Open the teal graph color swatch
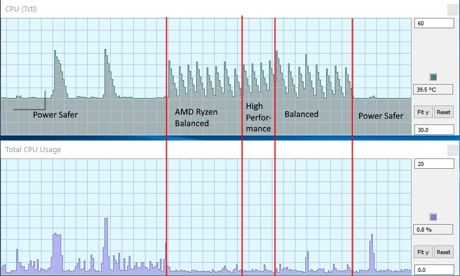Screen dimensions: 460x276 click(433, 77)
